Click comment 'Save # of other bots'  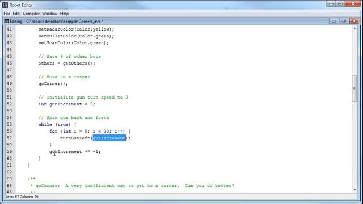69,57
